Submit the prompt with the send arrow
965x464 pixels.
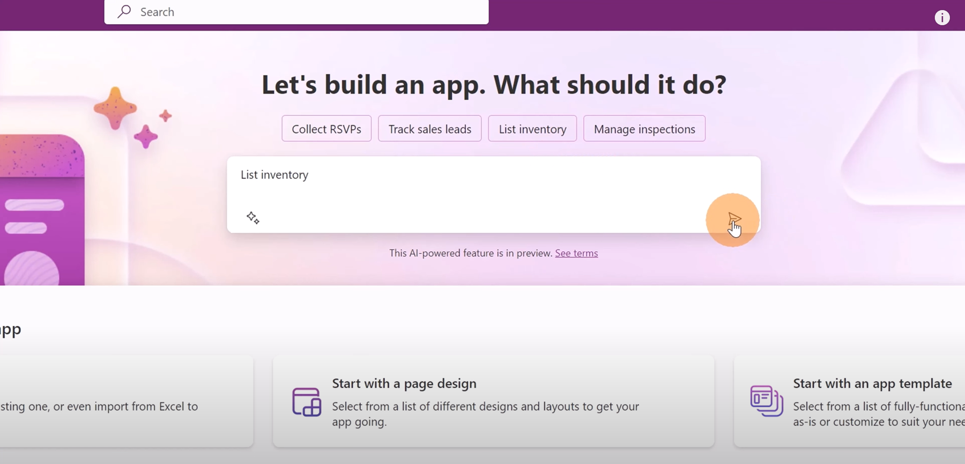(x=733, y=219)
